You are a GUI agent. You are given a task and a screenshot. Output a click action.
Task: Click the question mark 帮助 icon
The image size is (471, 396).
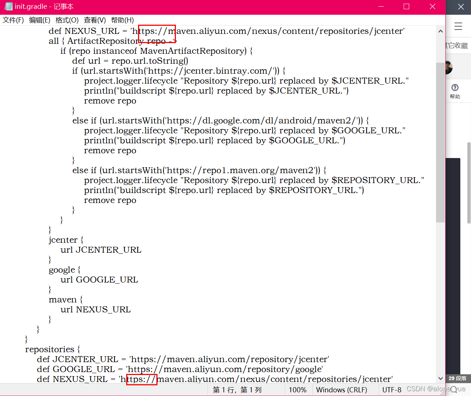pos(455,88)
